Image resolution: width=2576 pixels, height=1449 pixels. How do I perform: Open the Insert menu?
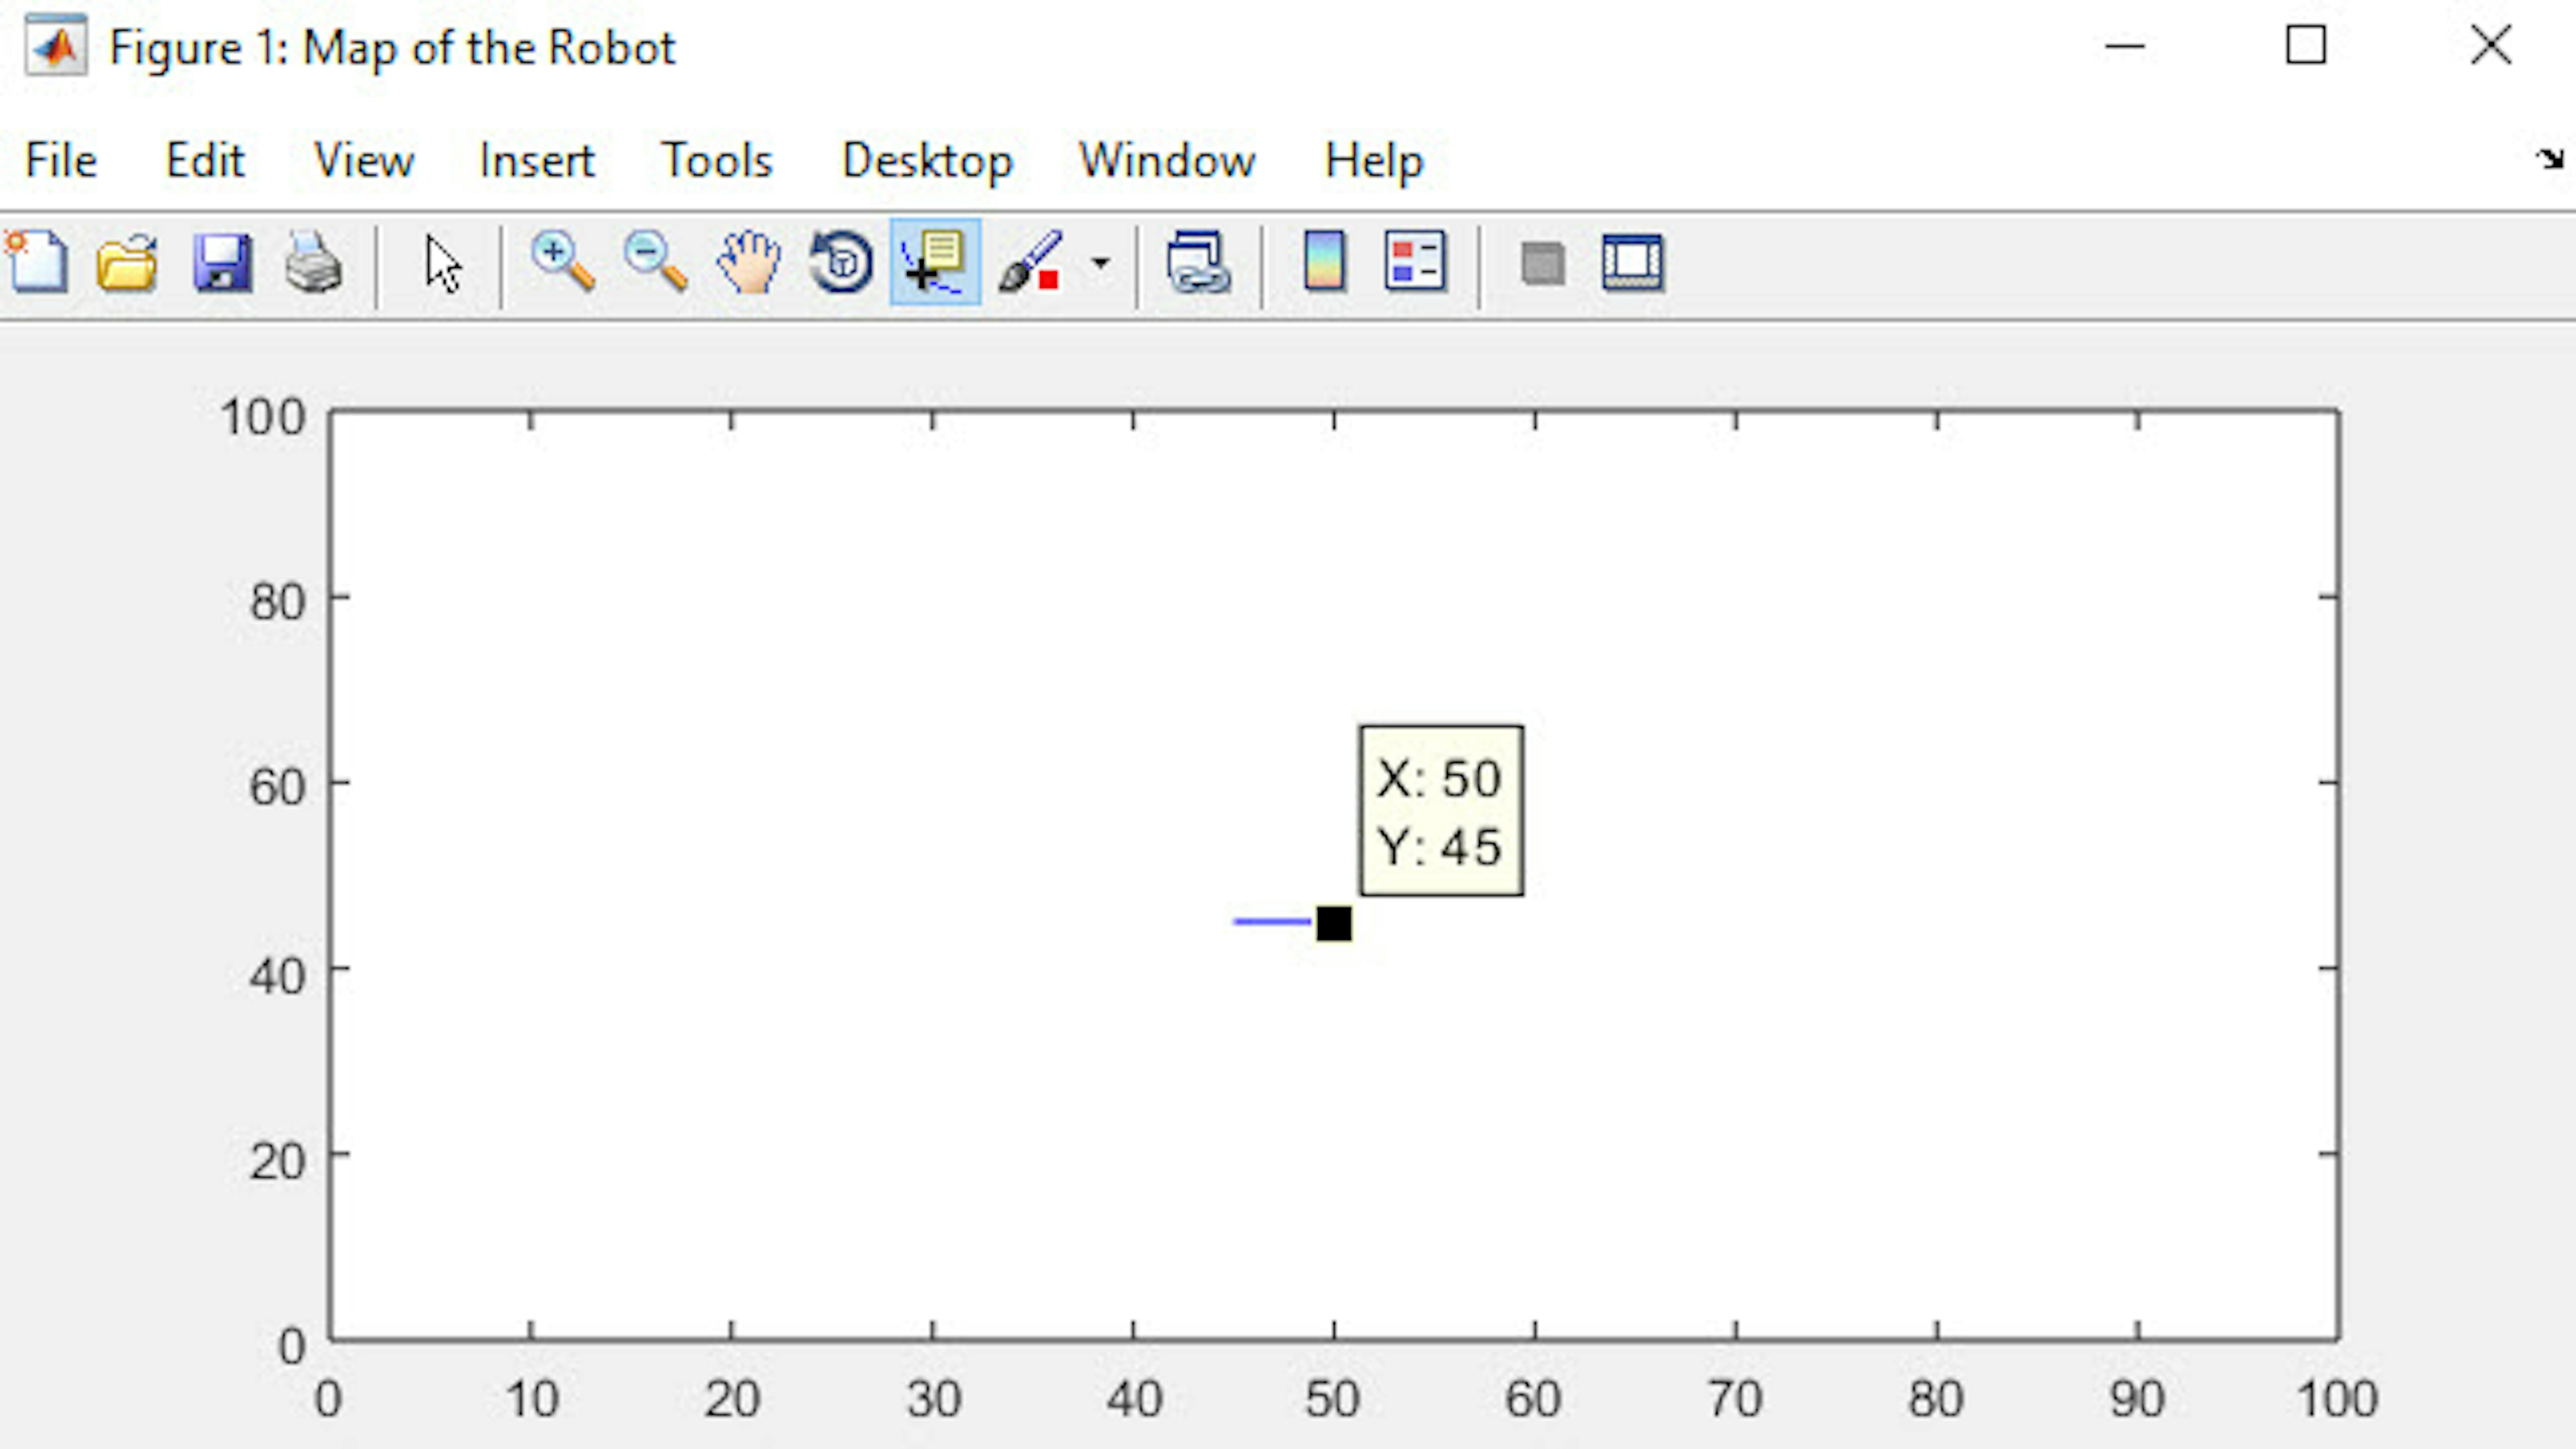click(537, 160)
